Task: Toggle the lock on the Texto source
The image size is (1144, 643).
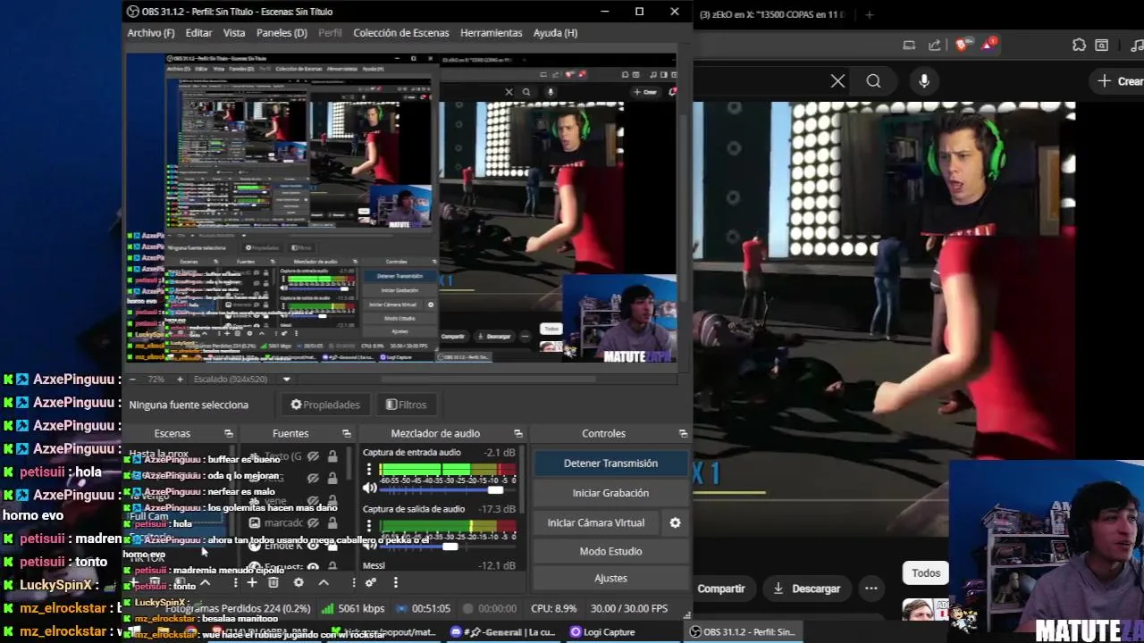Action: click(x=332, y=456)
